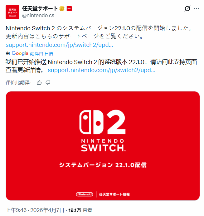Viewport: 204px width, 216px height.
Task: Click the 翻译自 日语 translation source link
Action: point(41,54)
